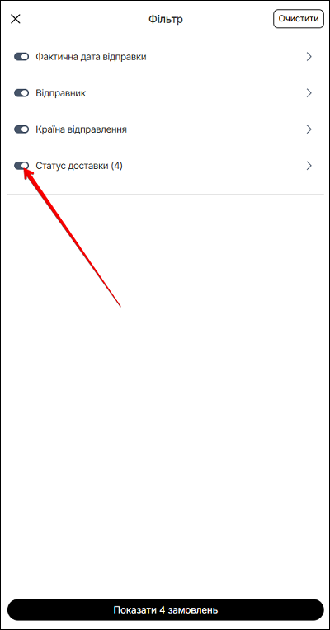This screenshot has width=330, height=630.
Task: Tap the Очистити button
Action: coord(299,19)
